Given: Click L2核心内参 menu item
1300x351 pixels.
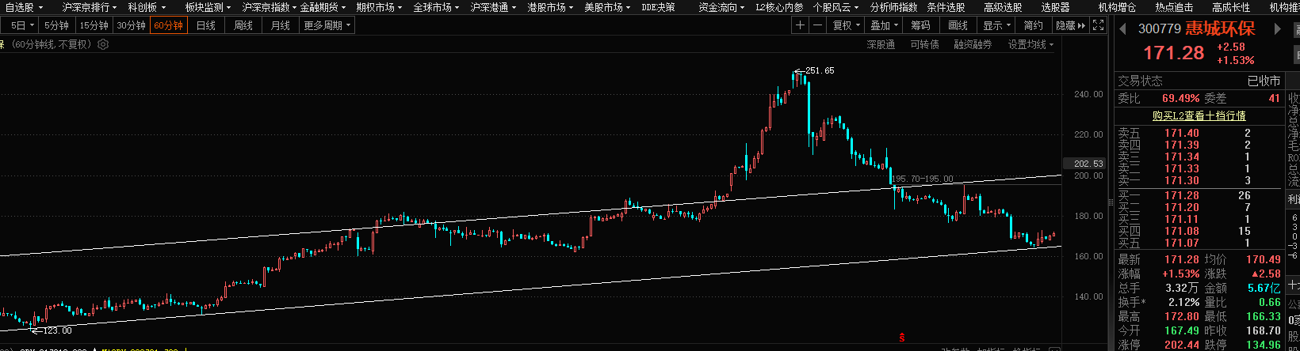Looking at the screenshot, I should click(x=778, y=7).
